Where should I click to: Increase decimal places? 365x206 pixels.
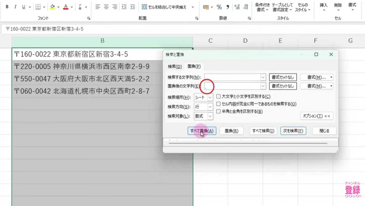[x=237, y=6]
